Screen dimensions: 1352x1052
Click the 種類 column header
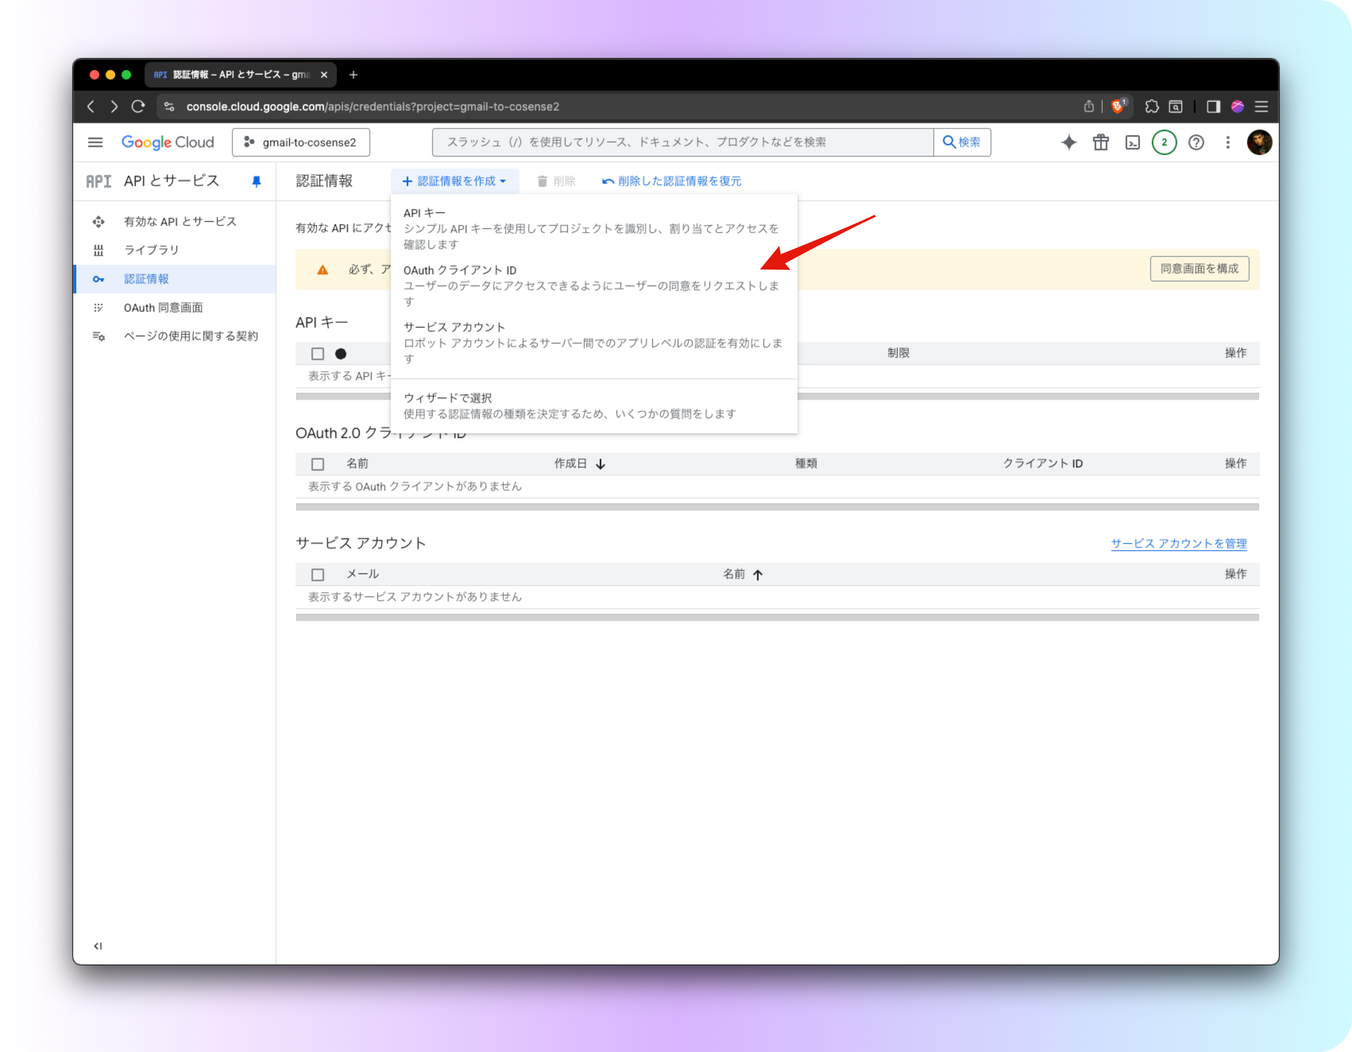[806, 464]
